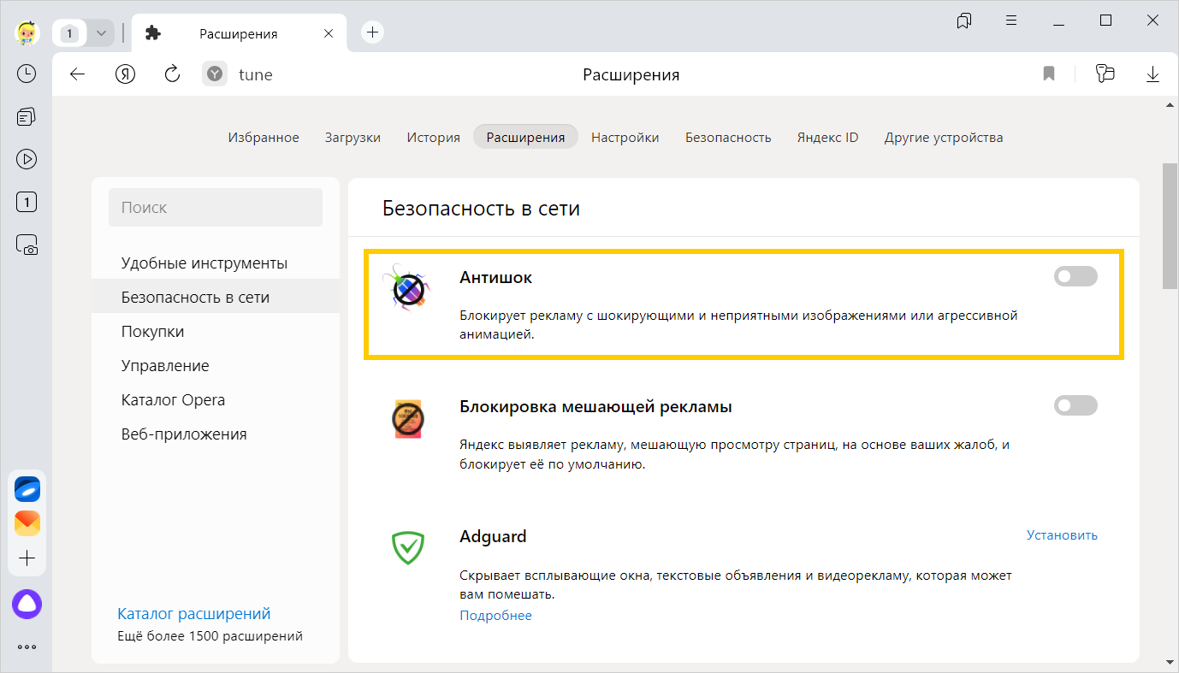Click the tune address bar text
This screenshot has height=673, width=1179.
[256, 74]
